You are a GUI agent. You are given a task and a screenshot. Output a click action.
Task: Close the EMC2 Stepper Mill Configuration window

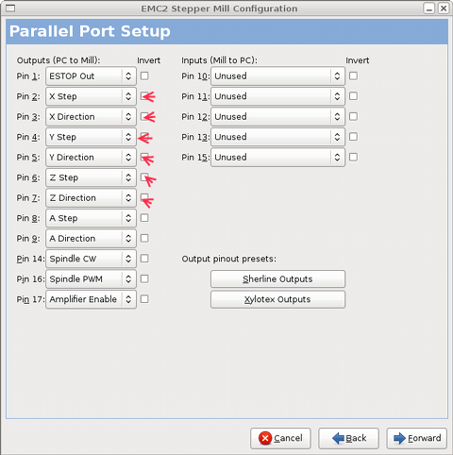[444, 8]
